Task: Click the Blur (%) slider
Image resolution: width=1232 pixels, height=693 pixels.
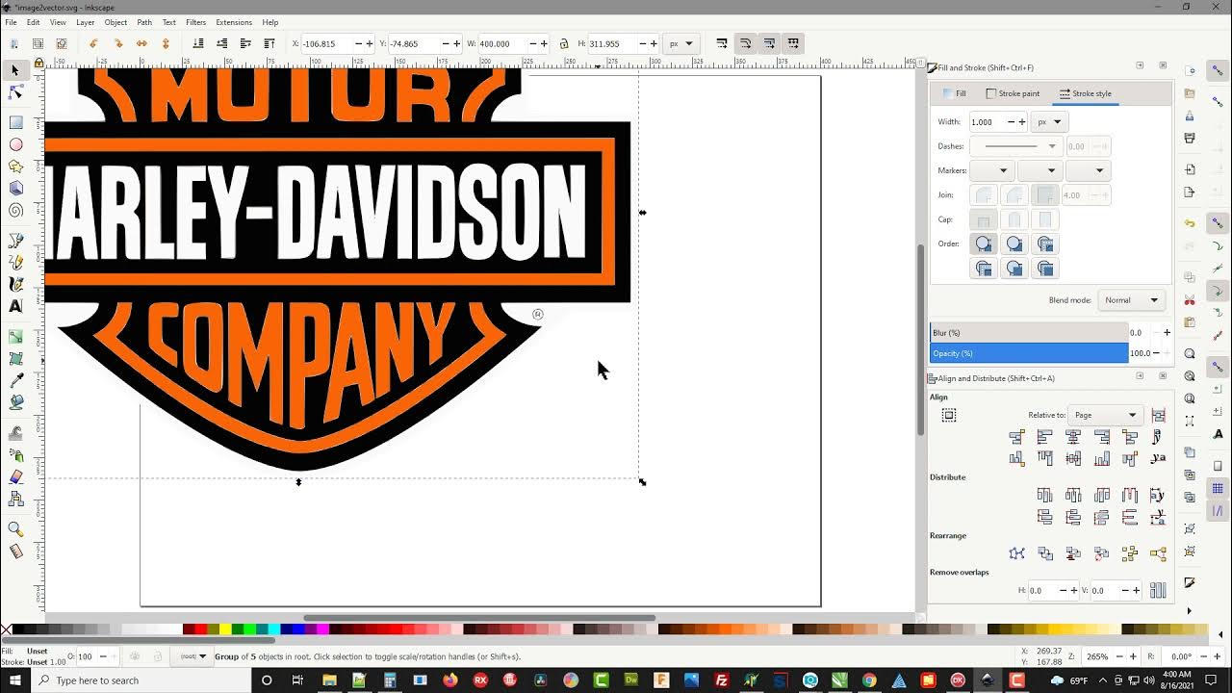Action: (1029, 332)
